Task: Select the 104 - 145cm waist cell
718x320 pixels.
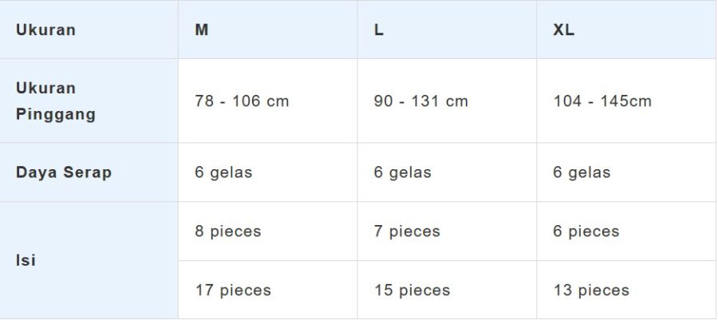Action: (x=602, y=101)
